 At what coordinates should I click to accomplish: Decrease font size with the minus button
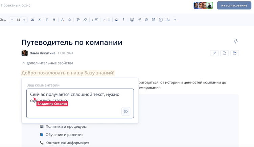[x=12, y=20]
